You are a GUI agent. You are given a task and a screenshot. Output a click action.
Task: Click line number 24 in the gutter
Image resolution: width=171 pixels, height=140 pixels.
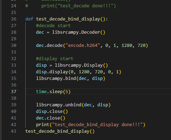point(14,6)
